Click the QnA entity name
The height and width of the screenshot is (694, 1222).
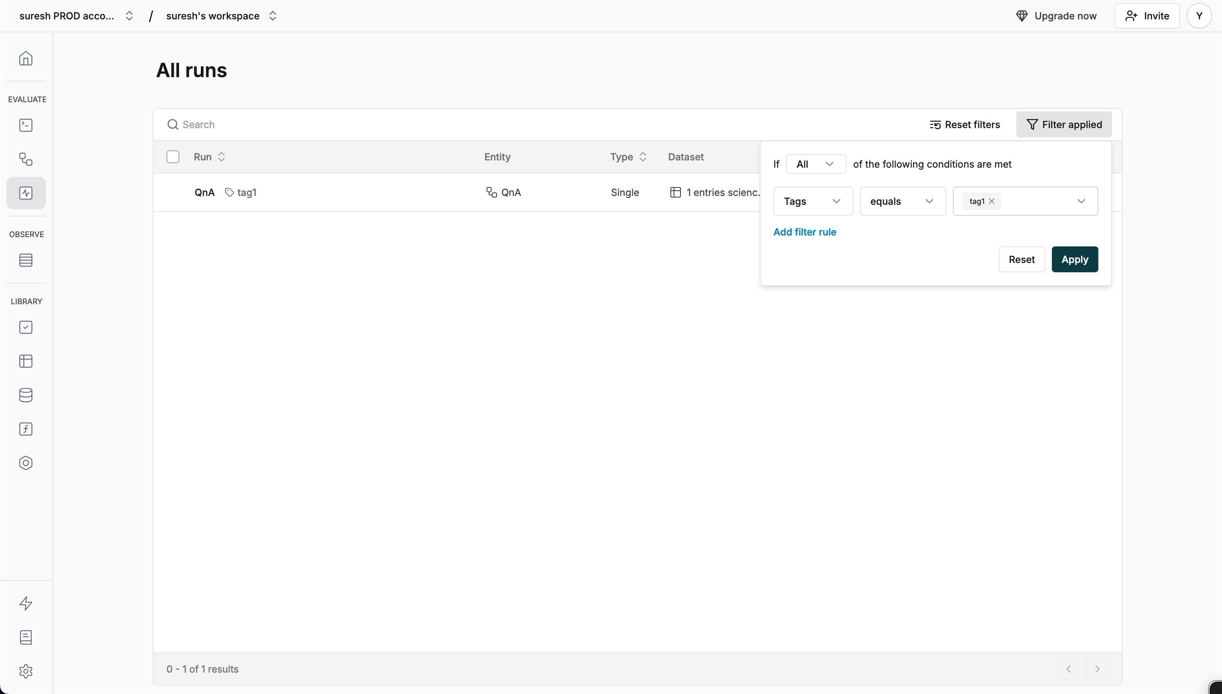pyautogui.click(x=511, y=192)
